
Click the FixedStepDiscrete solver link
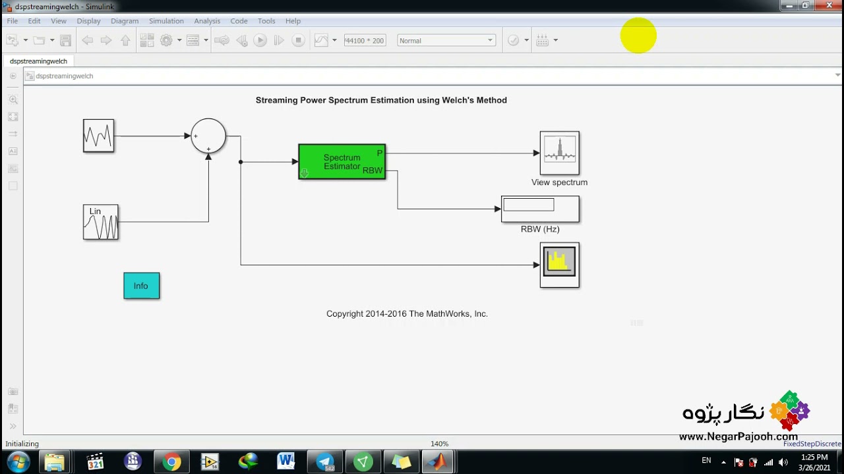point(812,444)
